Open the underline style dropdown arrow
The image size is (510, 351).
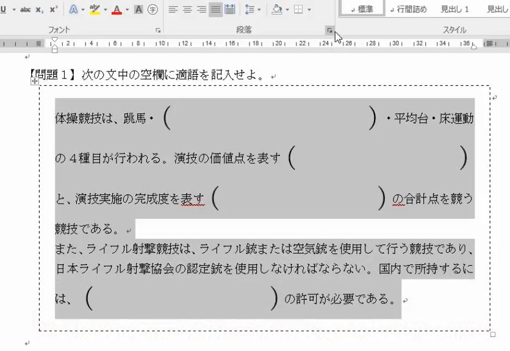click(x=13, y=9)
